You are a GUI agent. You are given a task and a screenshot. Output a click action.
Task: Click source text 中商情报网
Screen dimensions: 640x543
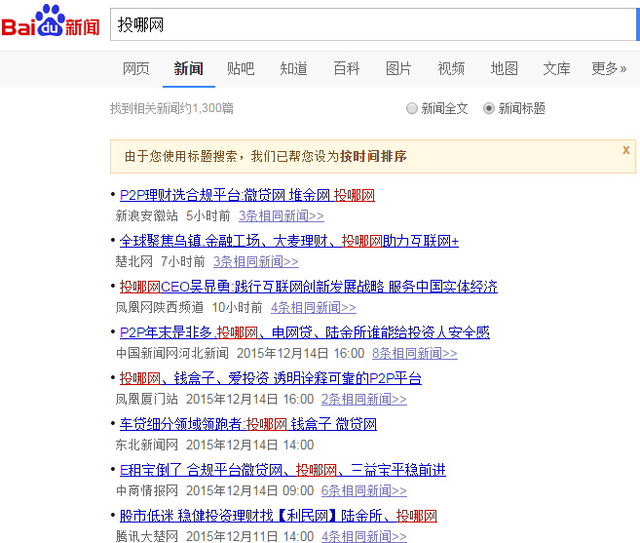pyautogui.click(x=146, y=490)
